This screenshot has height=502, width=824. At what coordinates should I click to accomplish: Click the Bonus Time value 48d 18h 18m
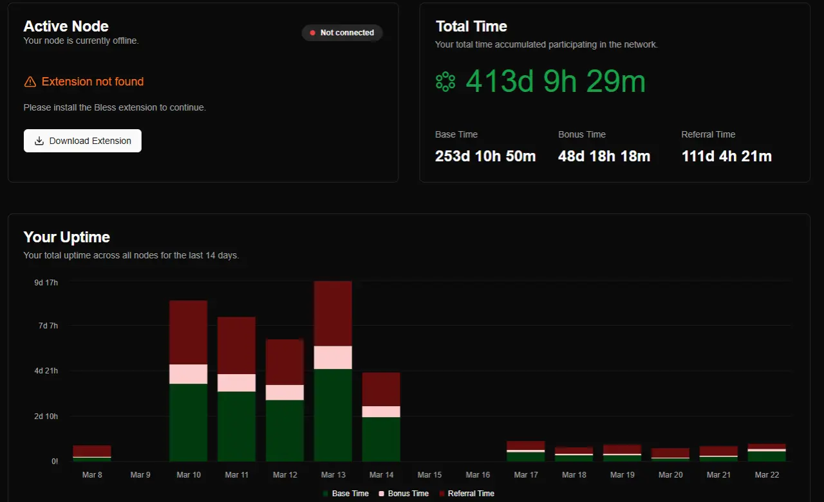click(x=604, y=156)
